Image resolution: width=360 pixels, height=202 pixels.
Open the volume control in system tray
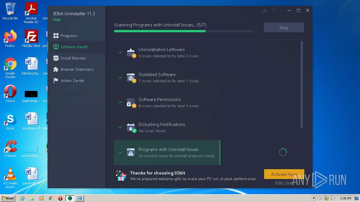point(320,198)
